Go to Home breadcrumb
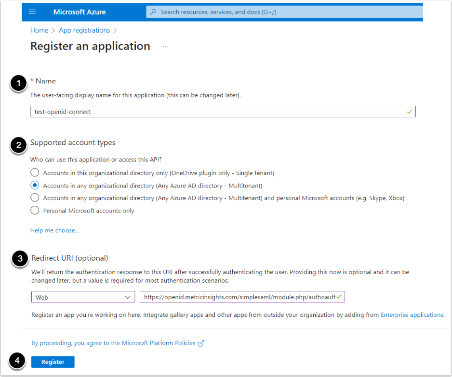This screenshot has height=377, width=452. tap(39, 30)
